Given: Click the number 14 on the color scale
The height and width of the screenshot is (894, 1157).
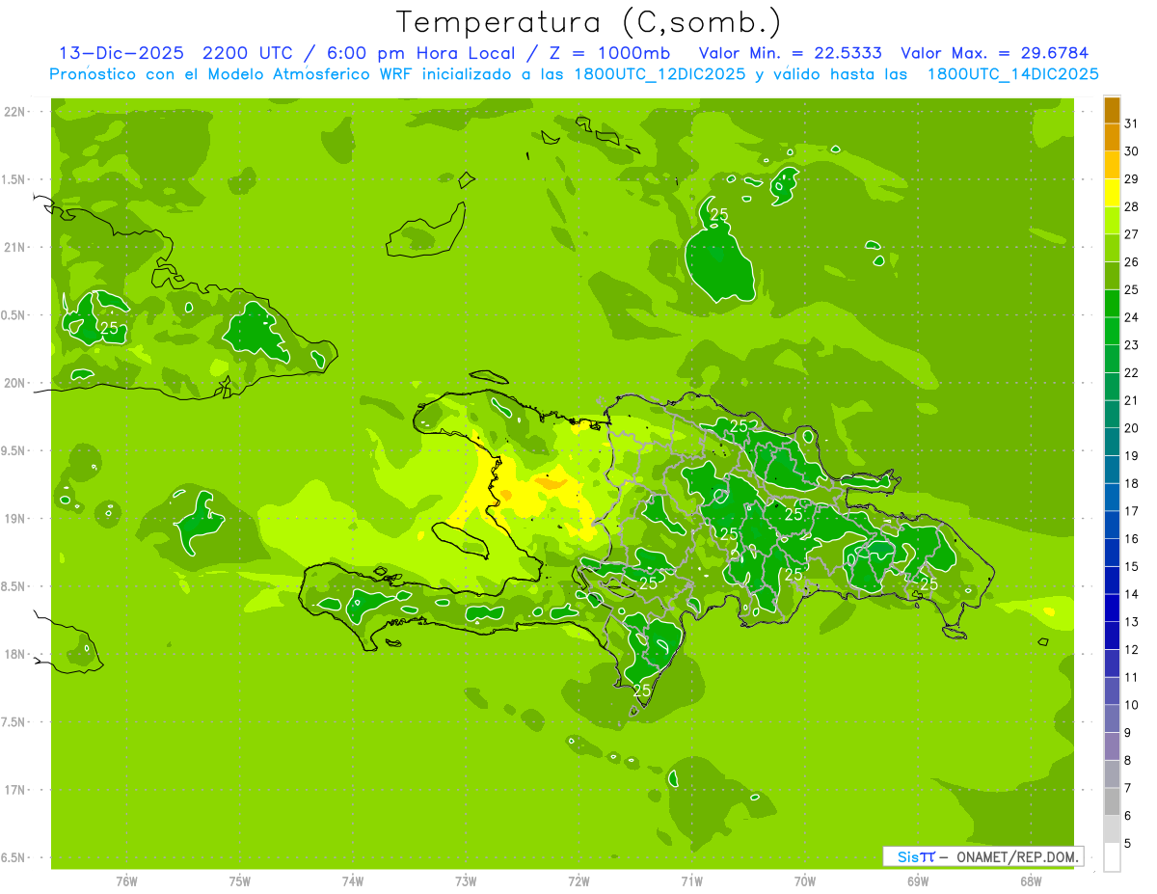Looking at the screenshot, I should (1131, 594).
